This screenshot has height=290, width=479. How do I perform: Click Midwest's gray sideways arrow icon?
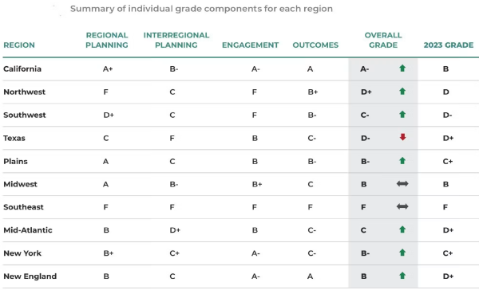402,183
